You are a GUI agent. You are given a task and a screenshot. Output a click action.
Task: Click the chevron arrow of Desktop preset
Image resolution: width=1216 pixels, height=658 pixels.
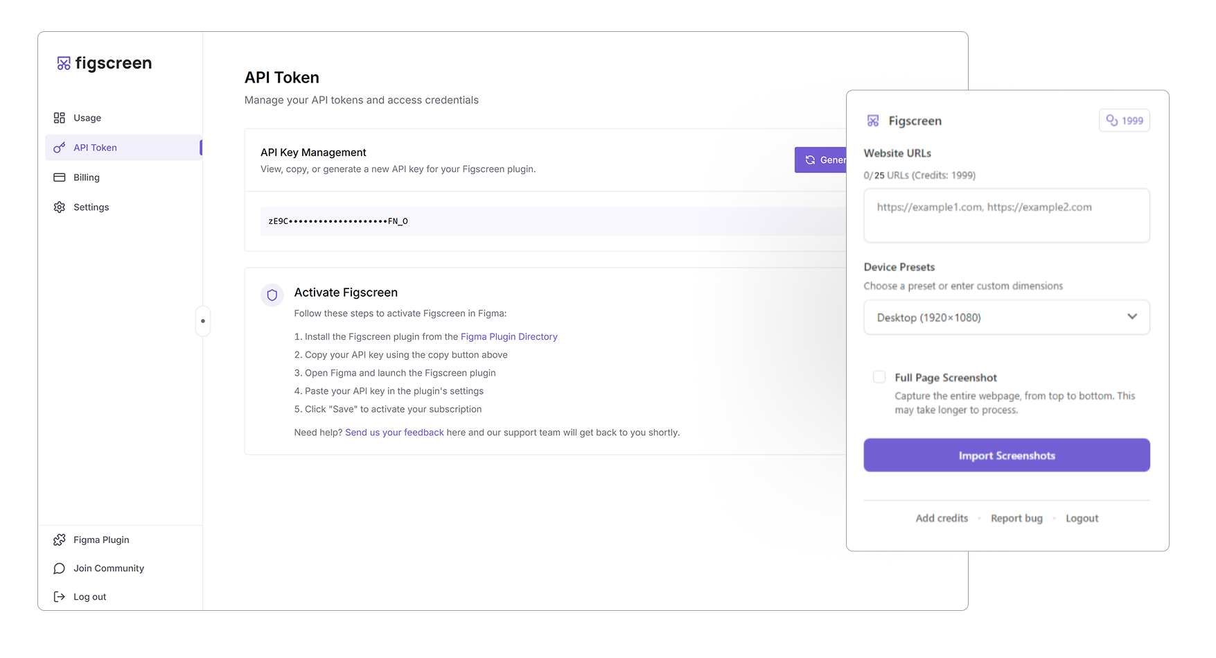(x=1132, y=317)
